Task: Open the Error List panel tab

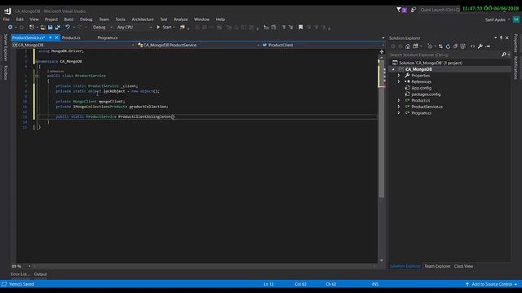Action: pyautogui.click(x=20, y=274)
